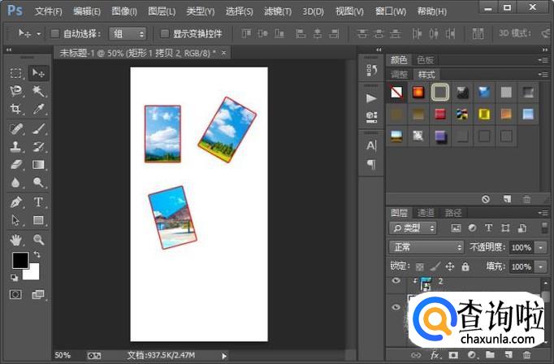Enable 显示变换控件 checkbox
This screenshot has width=554, height=364.
pyautogui.click(x=165, y=34)
